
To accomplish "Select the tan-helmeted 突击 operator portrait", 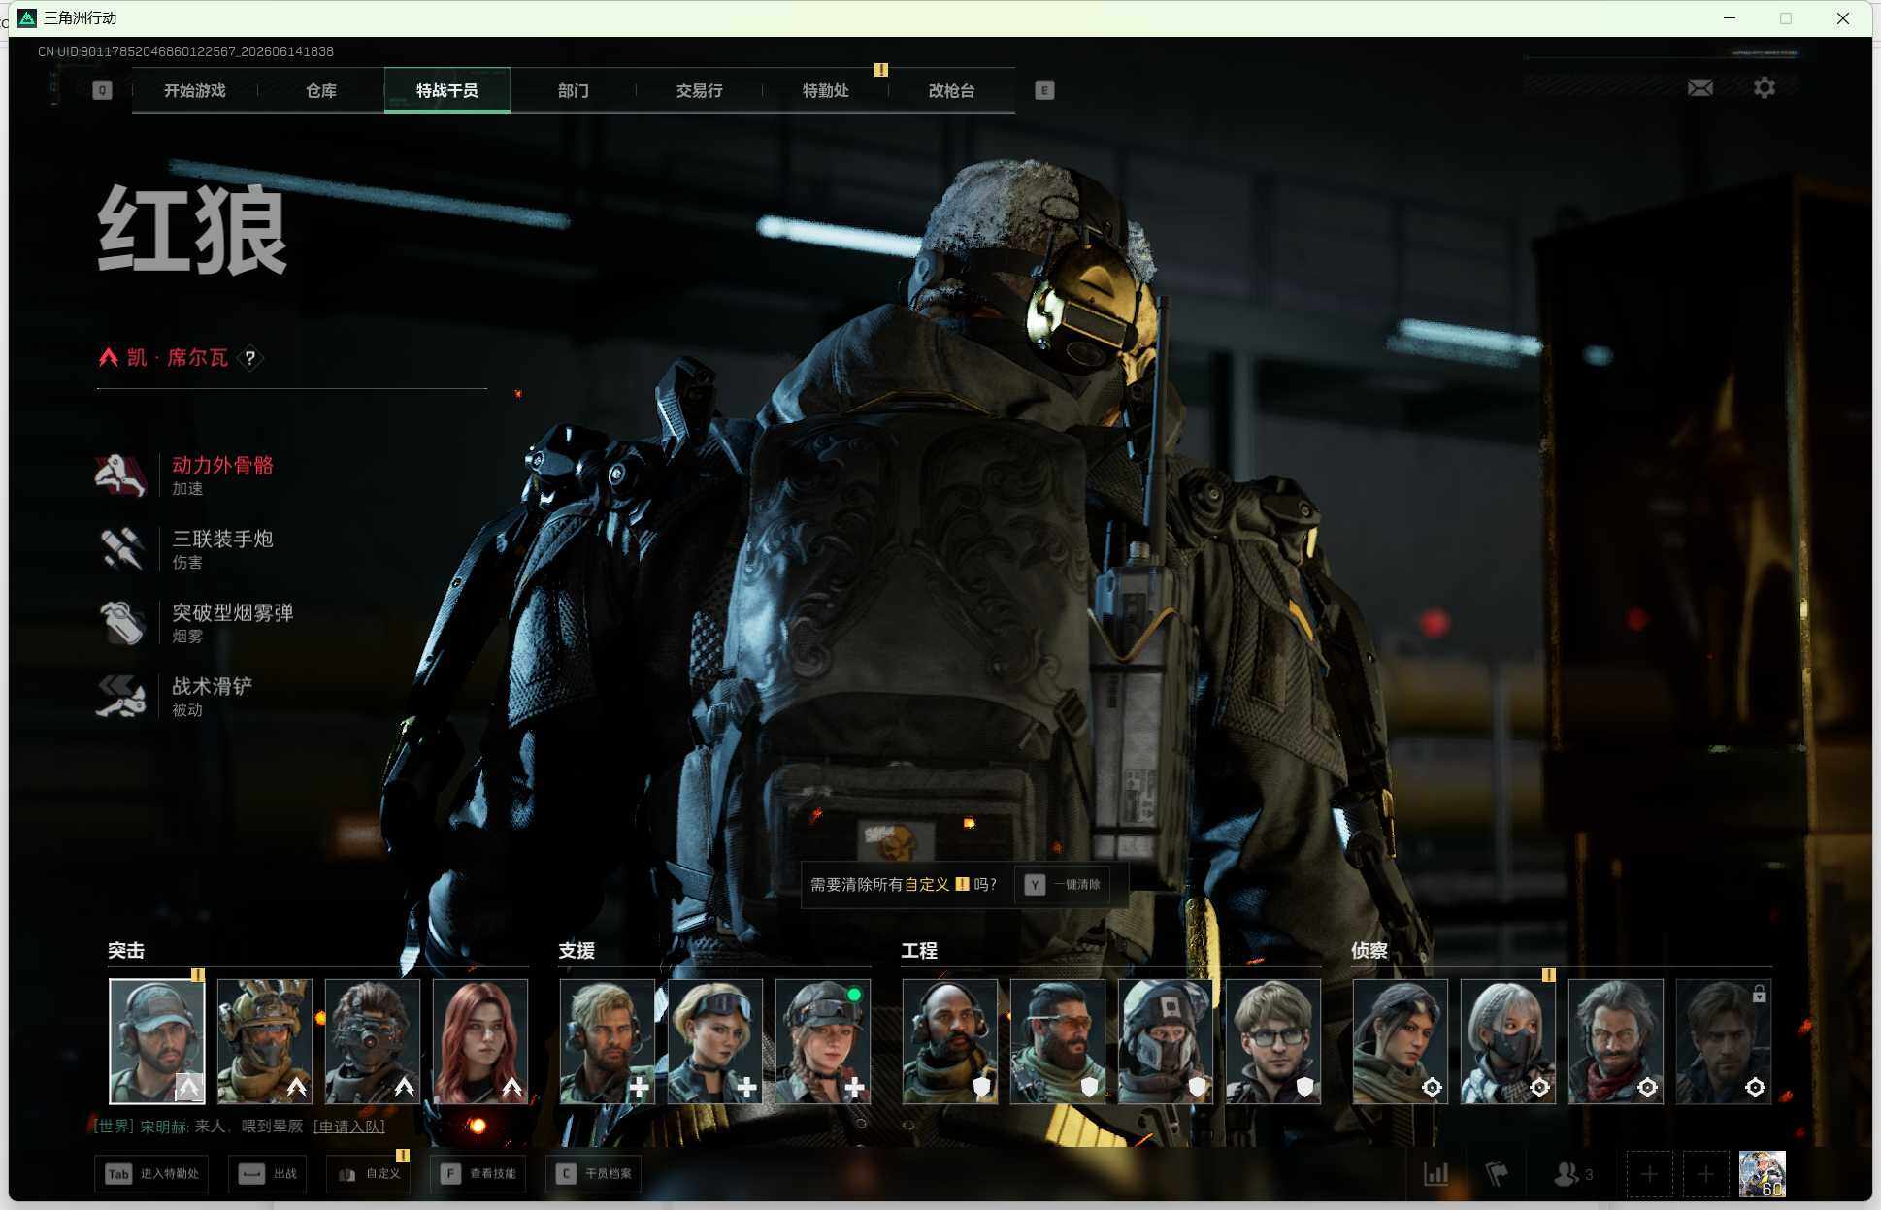I will tap(265, 1041).
